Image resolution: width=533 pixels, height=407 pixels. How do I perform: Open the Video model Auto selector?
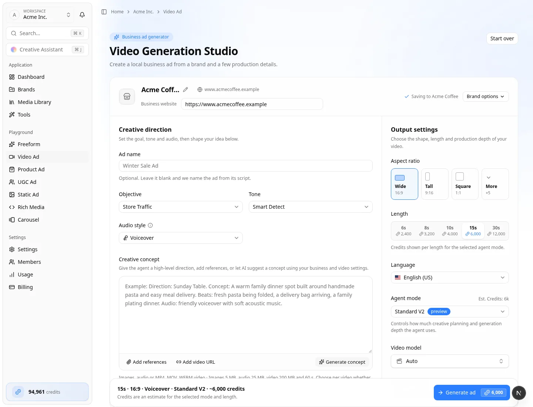pos(450,361)
